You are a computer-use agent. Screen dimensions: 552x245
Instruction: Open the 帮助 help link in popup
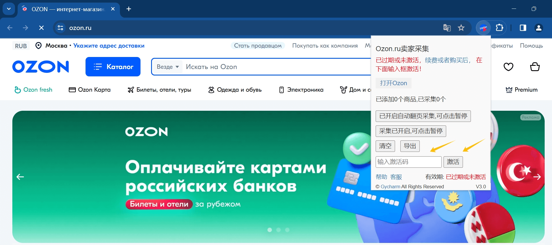382,177
